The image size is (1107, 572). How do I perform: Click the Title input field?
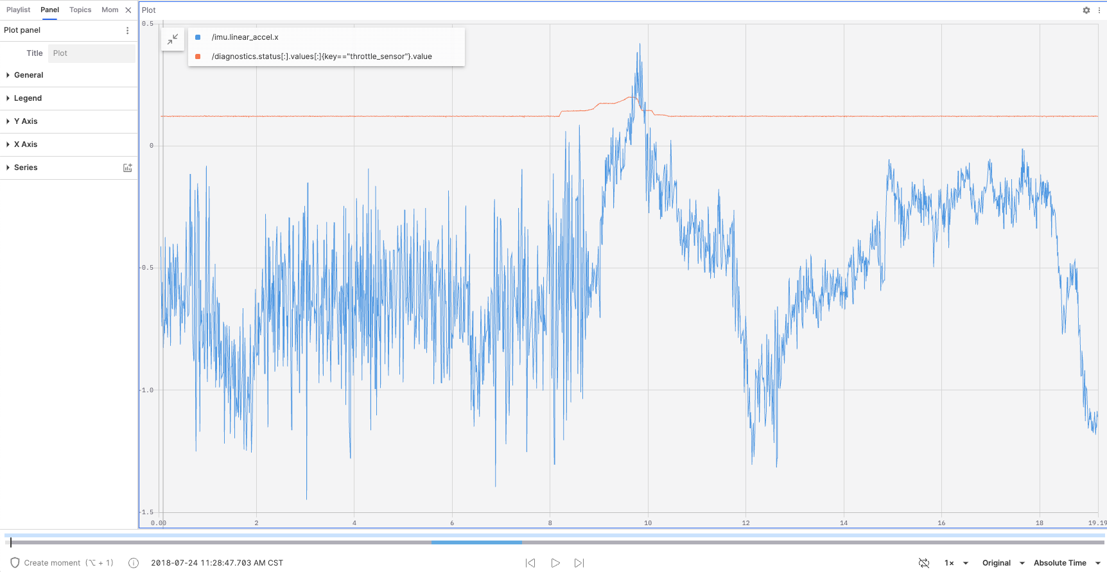pyautogui.click(x=92, y=53)
